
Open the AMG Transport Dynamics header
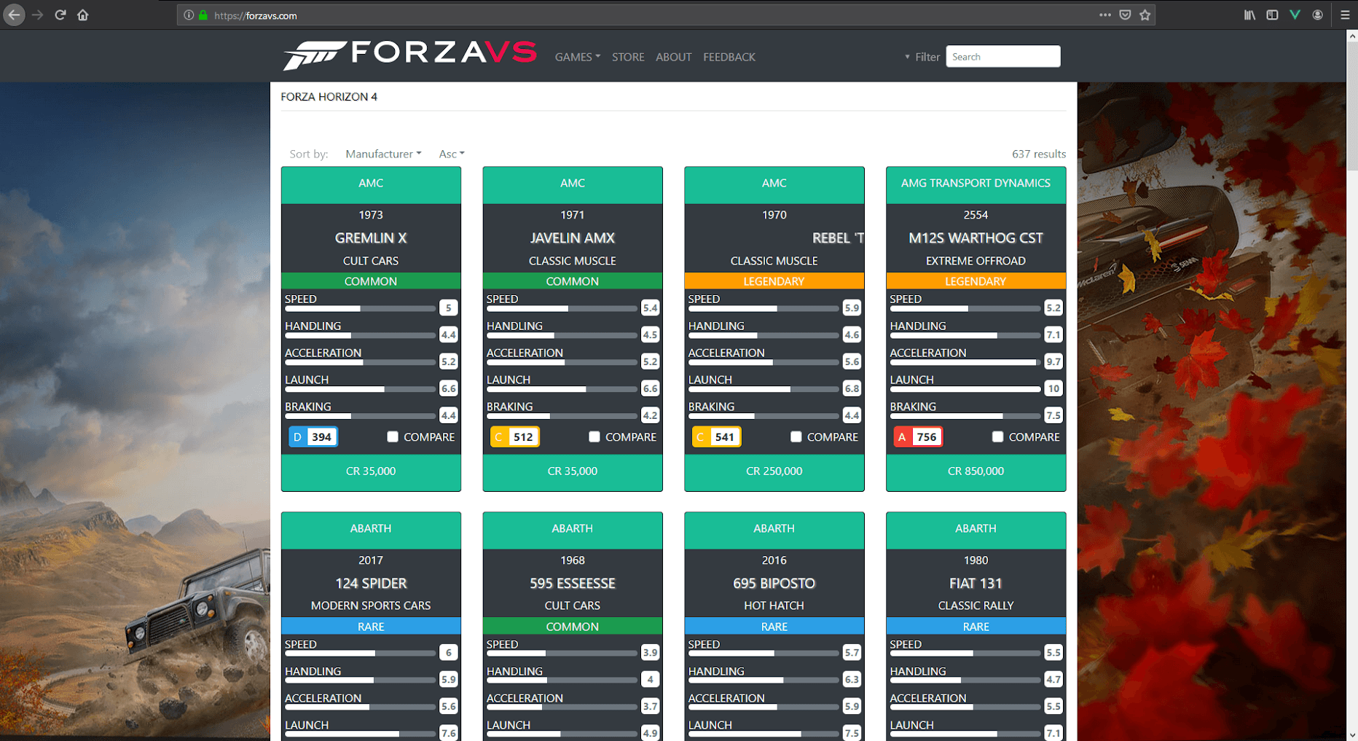[976, 184]
